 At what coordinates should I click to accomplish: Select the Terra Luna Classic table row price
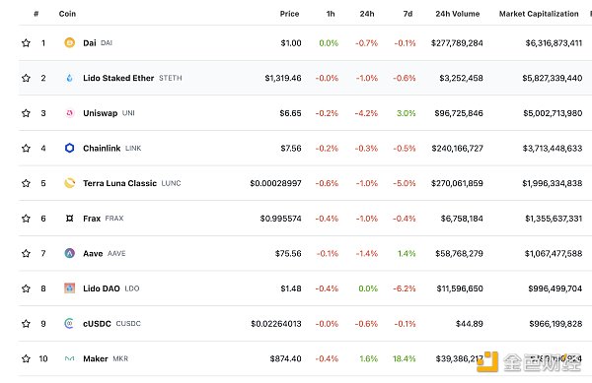click(x=275, y=183)
